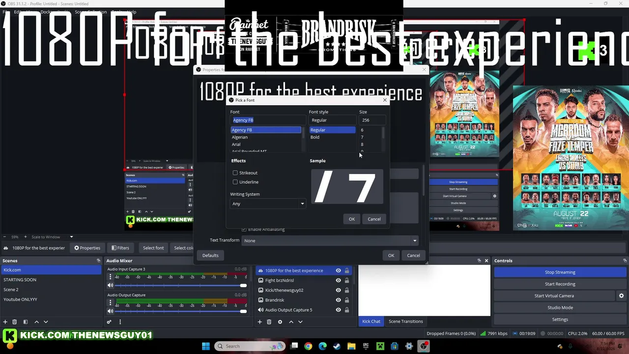The image size is (629, 354).
Task: Open the Windows Start menu
Action: point(206,346)
